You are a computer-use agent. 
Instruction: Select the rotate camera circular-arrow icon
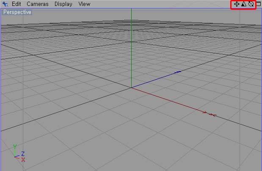coord(251,4)
